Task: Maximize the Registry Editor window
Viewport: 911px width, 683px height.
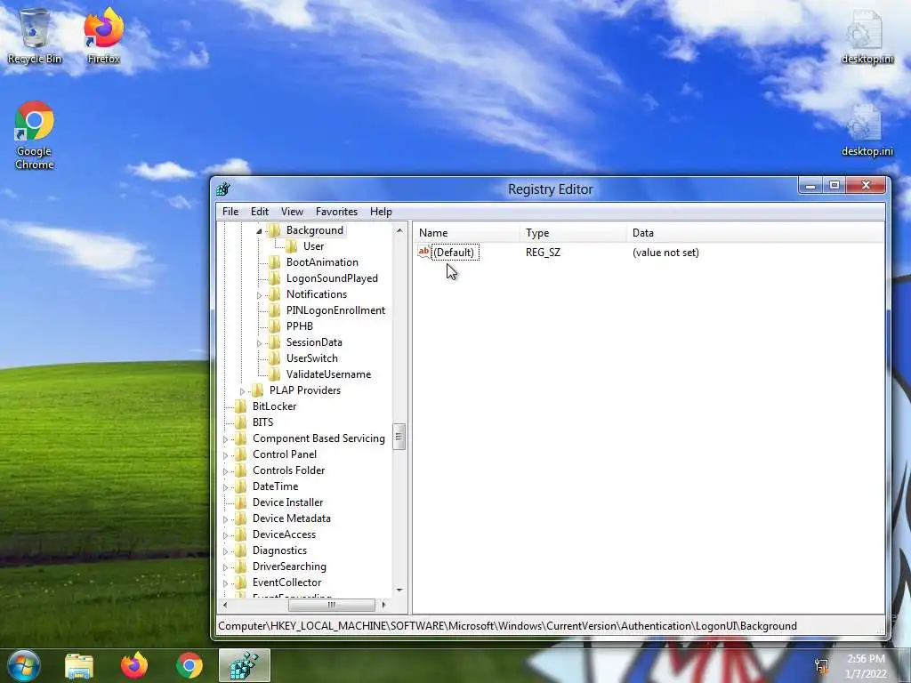Action: coord(834,186)
